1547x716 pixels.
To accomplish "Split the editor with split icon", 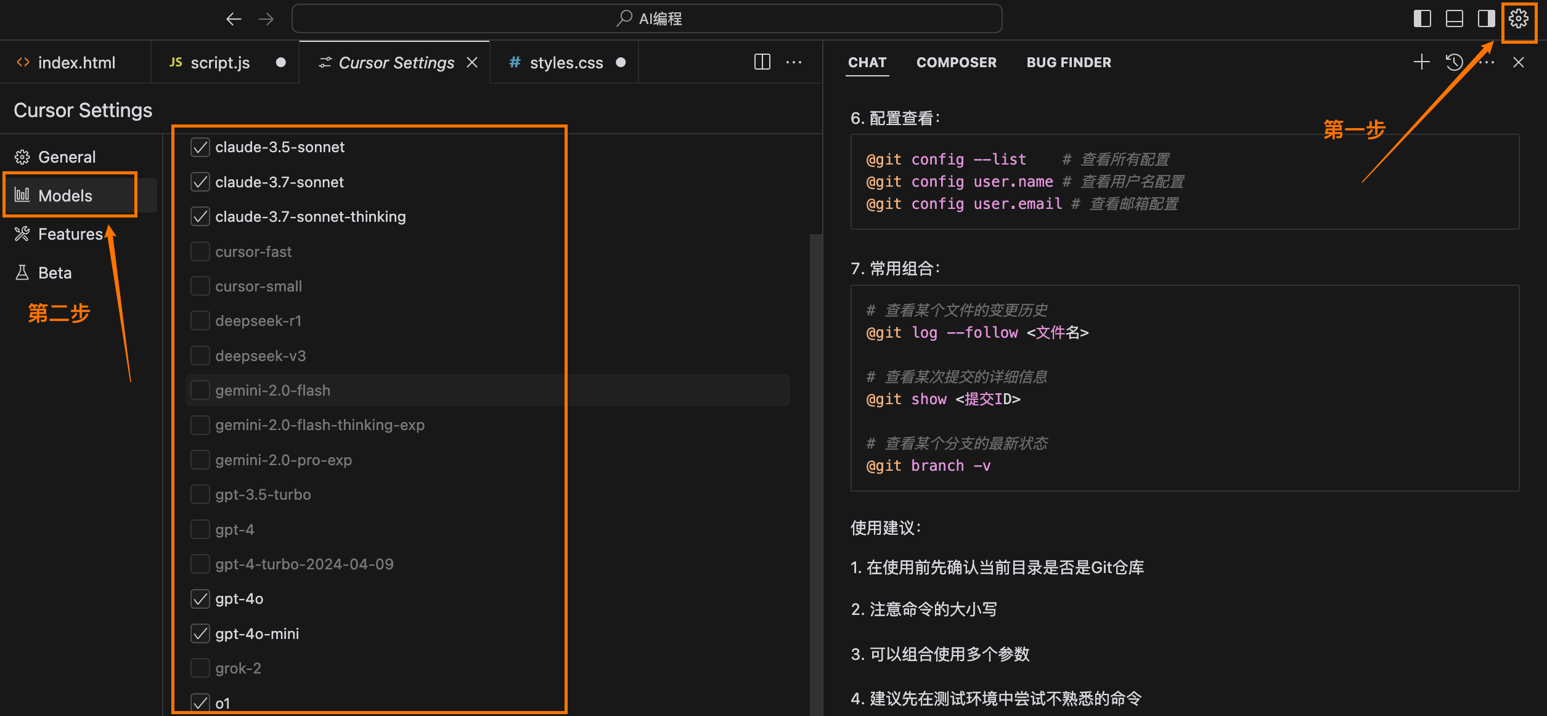I will point(762,62).
